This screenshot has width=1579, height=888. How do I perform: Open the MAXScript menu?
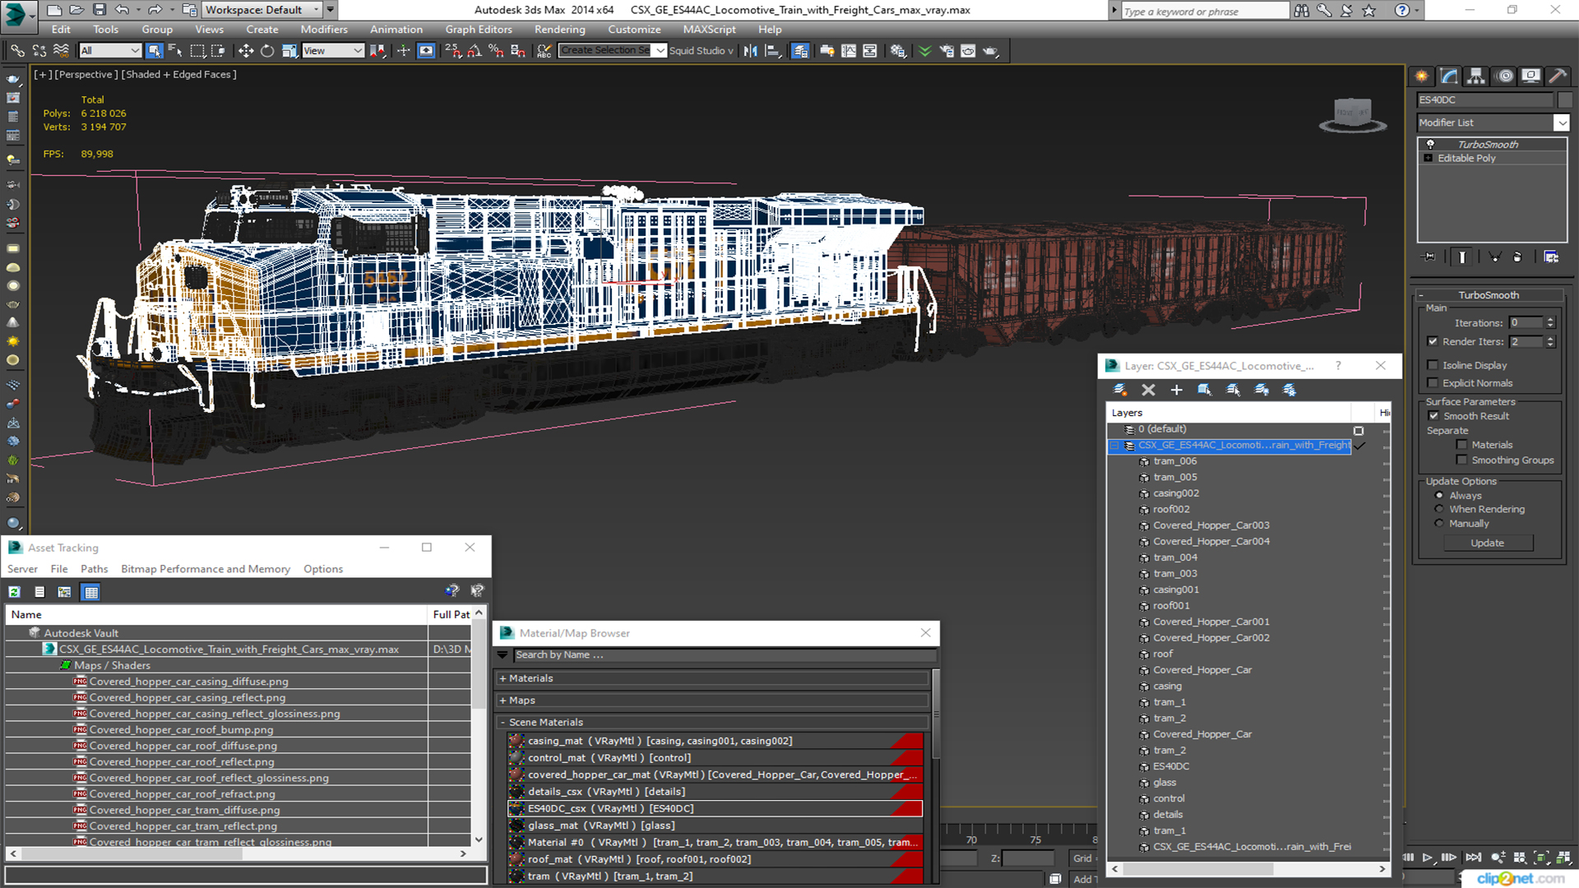(710, 30)
